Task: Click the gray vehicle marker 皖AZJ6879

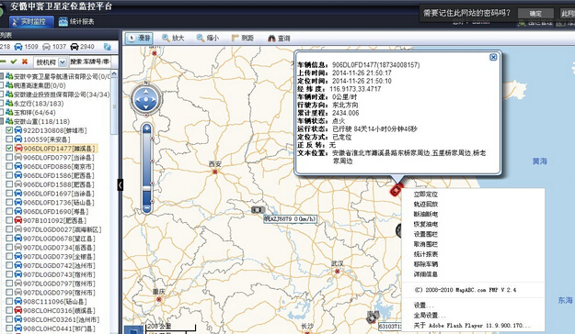Action: tap(258, 209)
